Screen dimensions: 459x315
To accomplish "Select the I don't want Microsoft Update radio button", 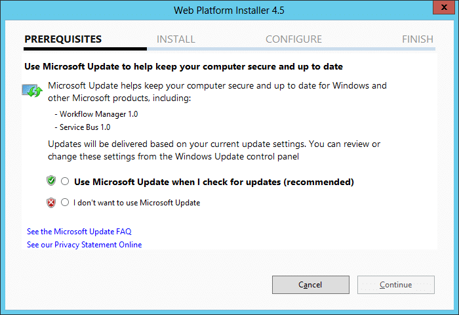I will coord(65,202).
